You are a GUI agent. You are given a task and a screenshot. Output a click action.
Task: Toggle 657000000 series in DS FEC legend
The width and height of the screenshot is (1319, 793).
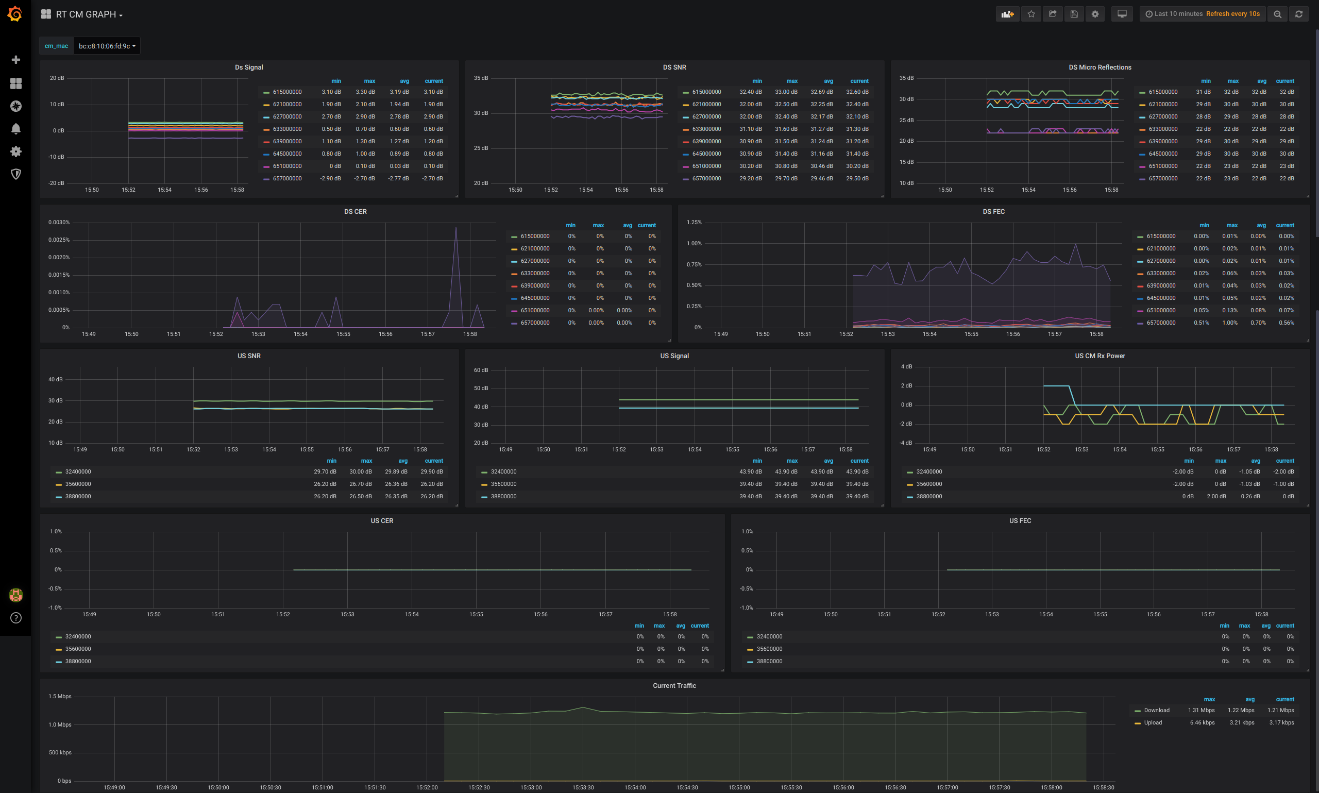point(1160,323)
